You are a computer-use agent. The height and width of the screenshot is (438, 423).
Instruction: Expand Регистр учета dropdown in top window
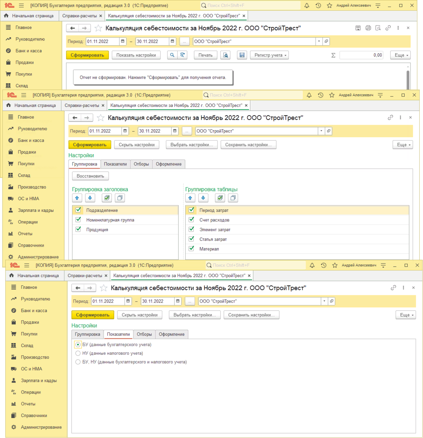click(x=269, y=55)
